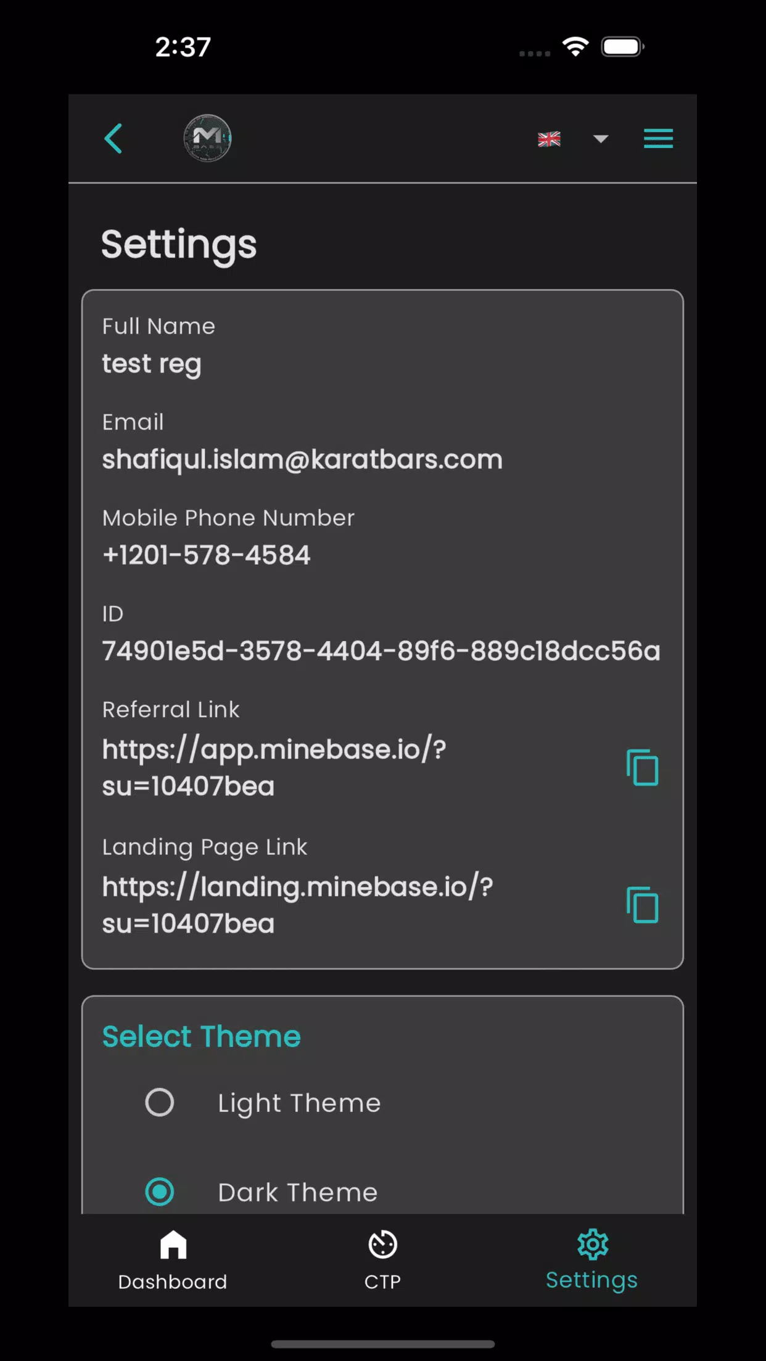Tap the email address value
Image resolution: width=766 pixels, height=1361 pixels.
(x=302, y=460)
